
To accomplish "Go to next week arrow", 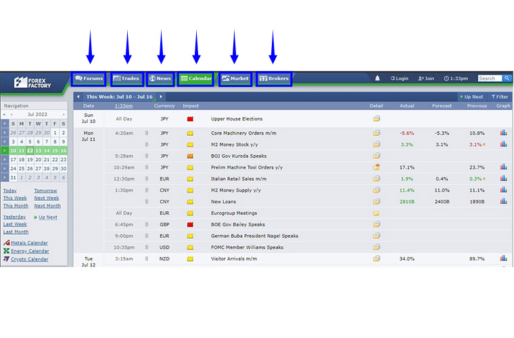I will coord(161,97).
